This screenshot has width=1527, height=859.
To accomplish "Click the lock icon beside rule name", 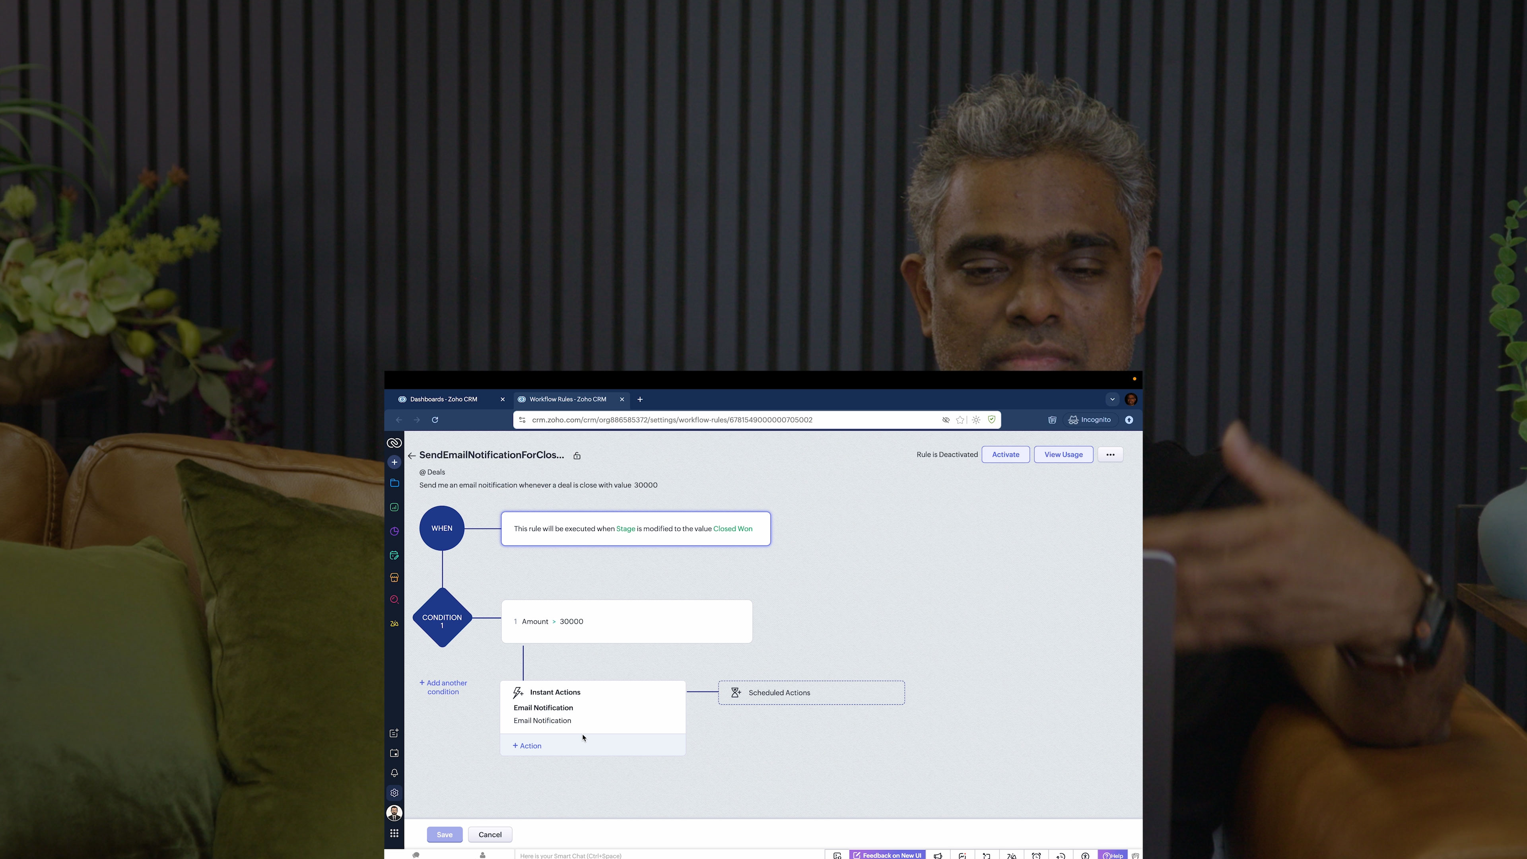I will (577, 456).
